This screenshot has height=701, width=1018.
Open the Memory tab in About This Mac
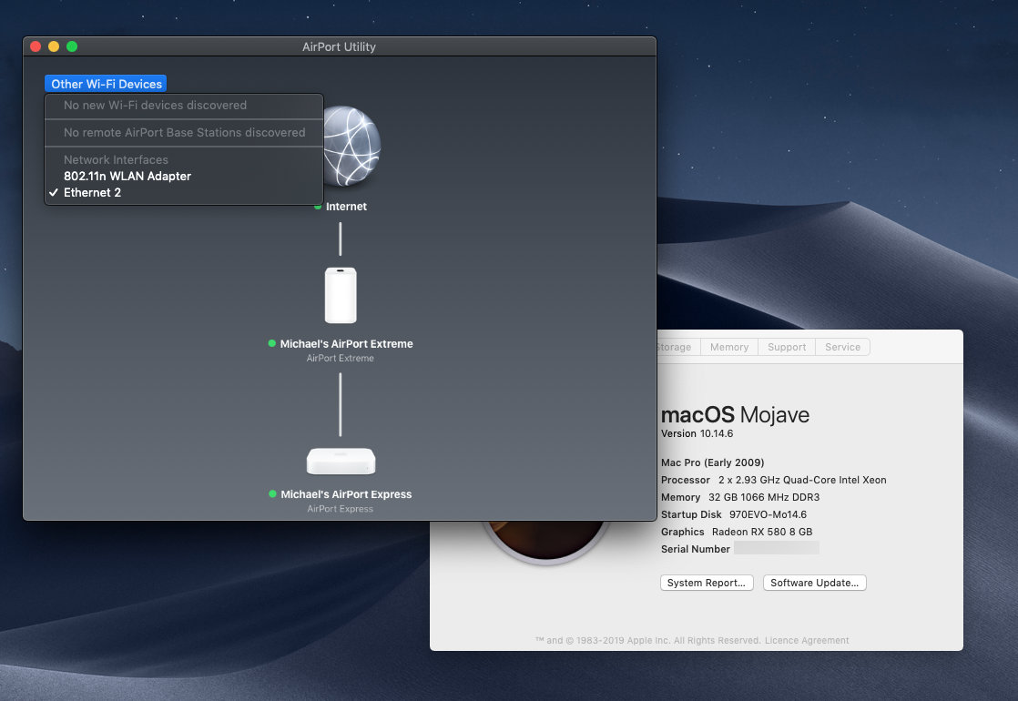729,347
